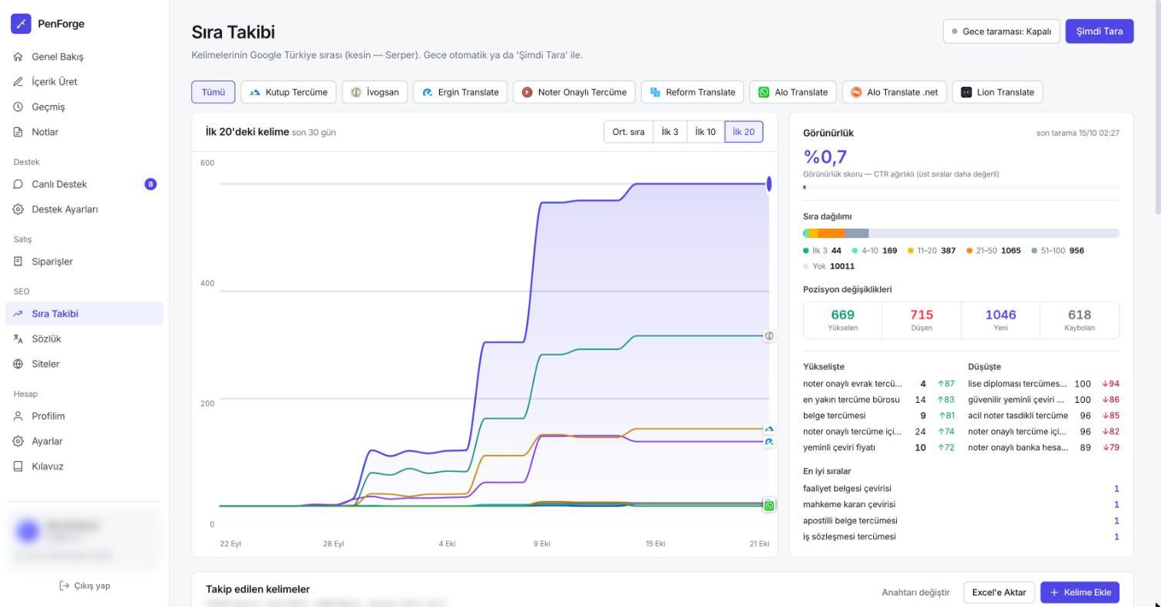Image resolution: width=1161 pixels, height=607 pixels.
Task: Go to İçerik Üret page
Action: coord(84,81)
